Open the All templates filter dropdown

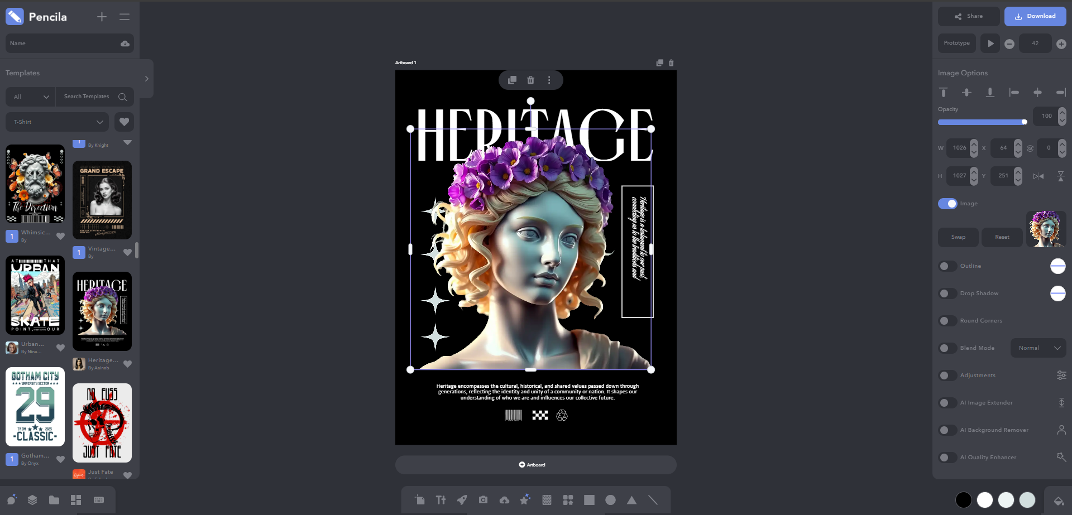(31, 97)
